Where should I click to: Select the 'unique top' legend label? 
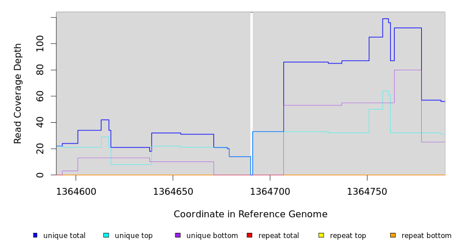click(x=133, y=236)
